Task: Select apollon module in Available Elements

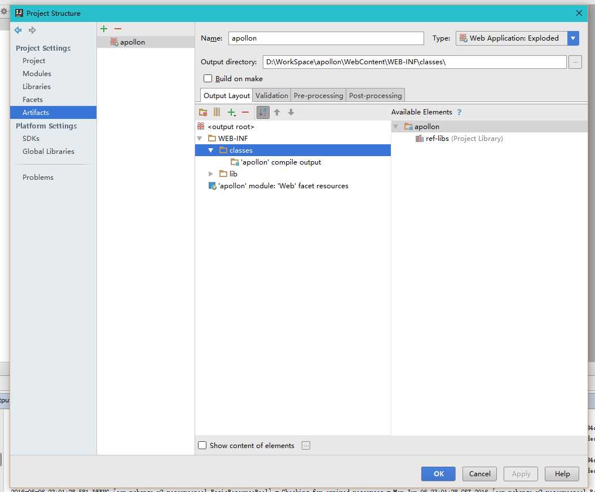Action: coord(489,127)
